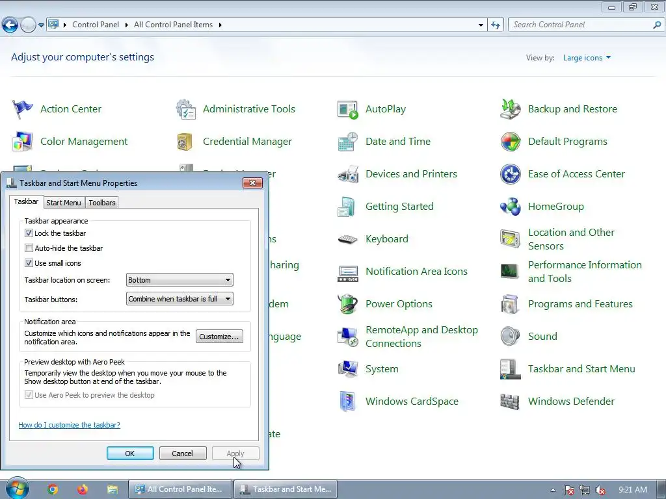Open the Taskbar location on screen dropdown
Screen dimensions: 666x499
pyautogui.click(x=180, y=280)
